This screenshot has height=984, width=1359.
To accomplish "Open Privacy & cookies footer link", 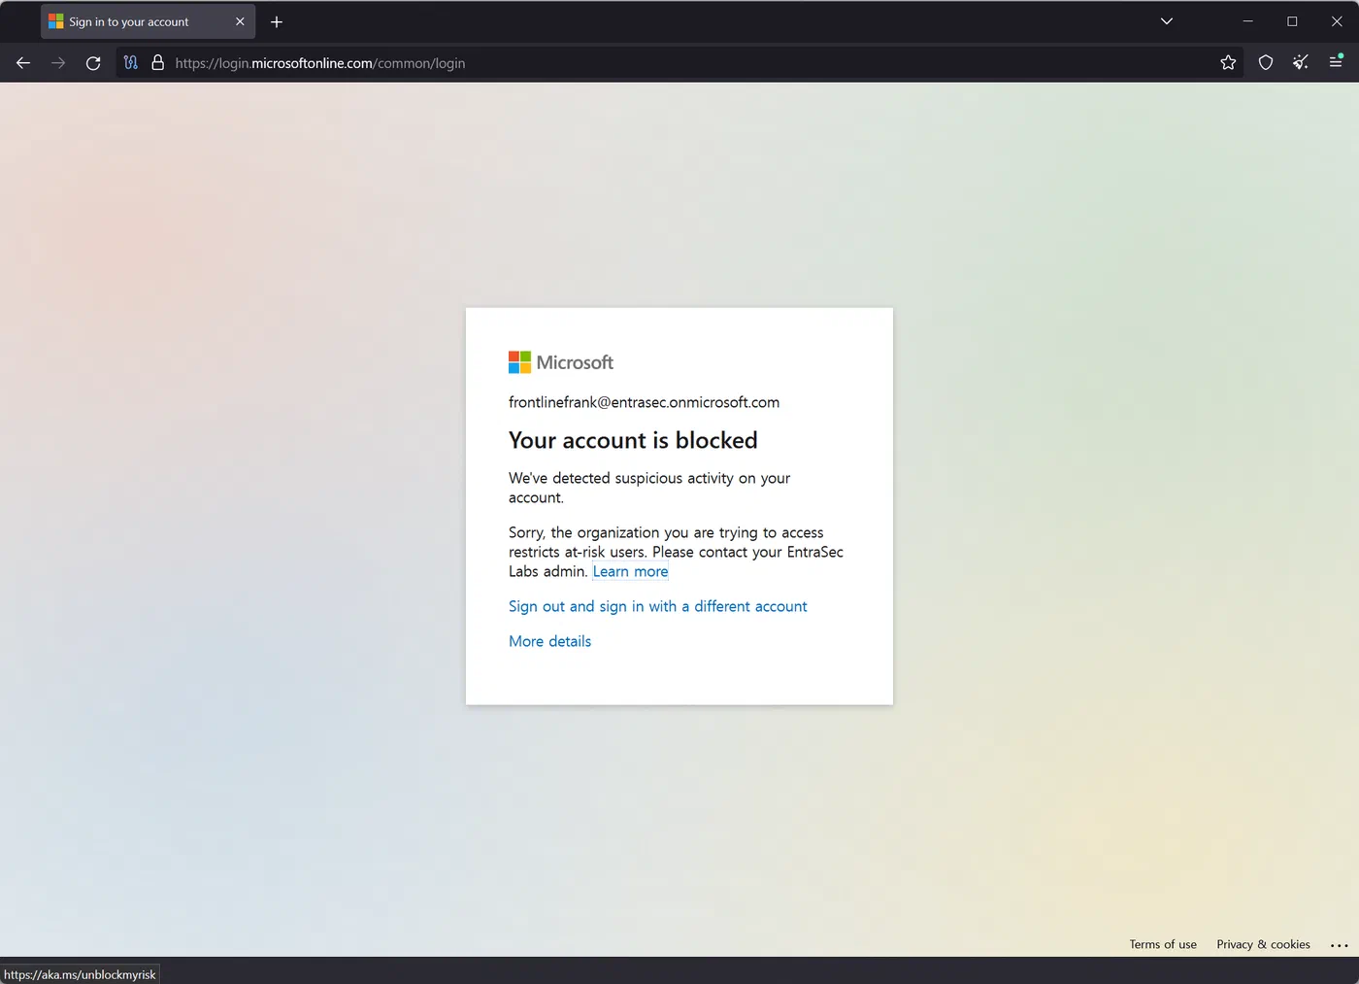I will pos(1263,944).
